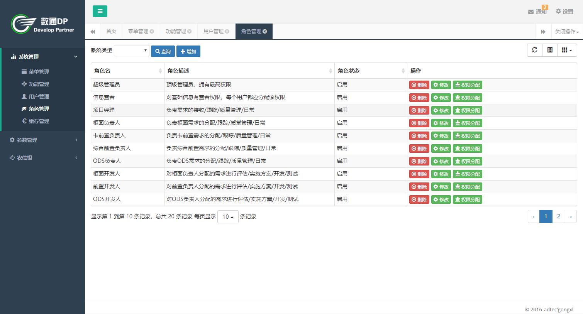Delete the 超级管理员 role

click(x=419, y=85)
